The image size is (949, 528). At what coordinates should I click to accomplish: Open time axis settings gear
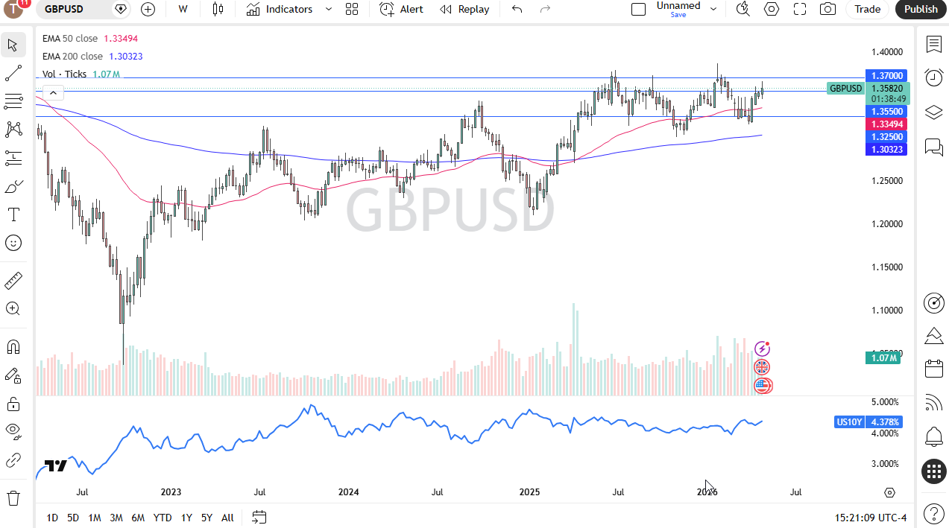[x=889, y=492]
